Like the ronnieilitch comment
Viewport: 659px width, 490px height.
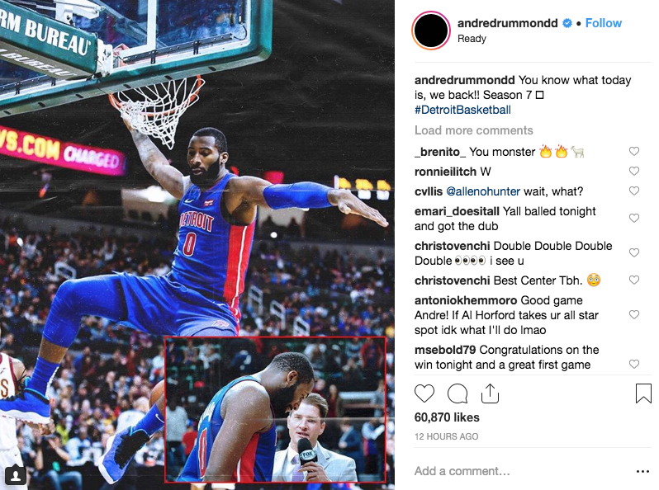pyautogui.click(x=633, y=171)
